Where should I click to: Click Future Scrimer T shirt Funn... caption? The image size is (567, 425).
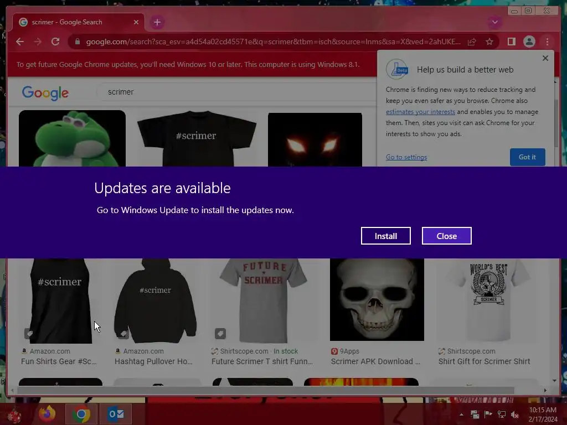tap(262, 361)
